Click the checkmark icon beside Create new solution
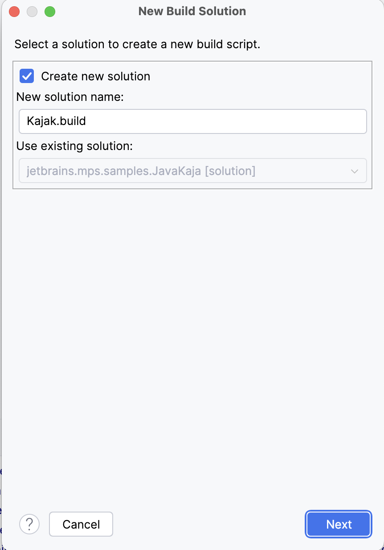Viewport: 384px width, 550px height. click(27, 76)
